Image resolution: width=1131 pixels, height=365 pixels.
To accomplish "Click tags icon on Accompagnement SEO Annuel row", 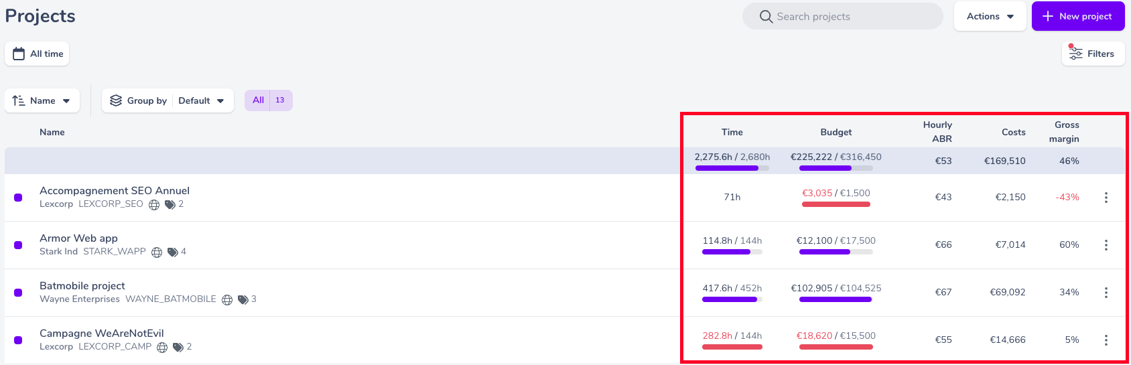I will coord(170,205).
